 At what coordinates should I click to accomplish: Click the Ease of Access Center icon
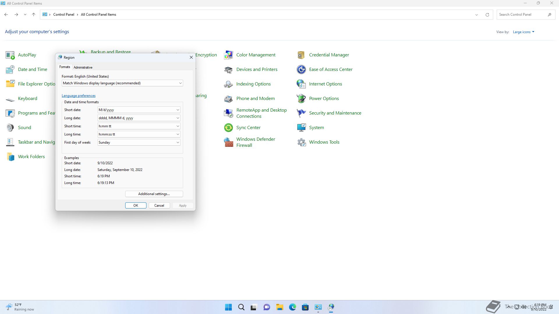pyautogui.click(x=301, y=69)
